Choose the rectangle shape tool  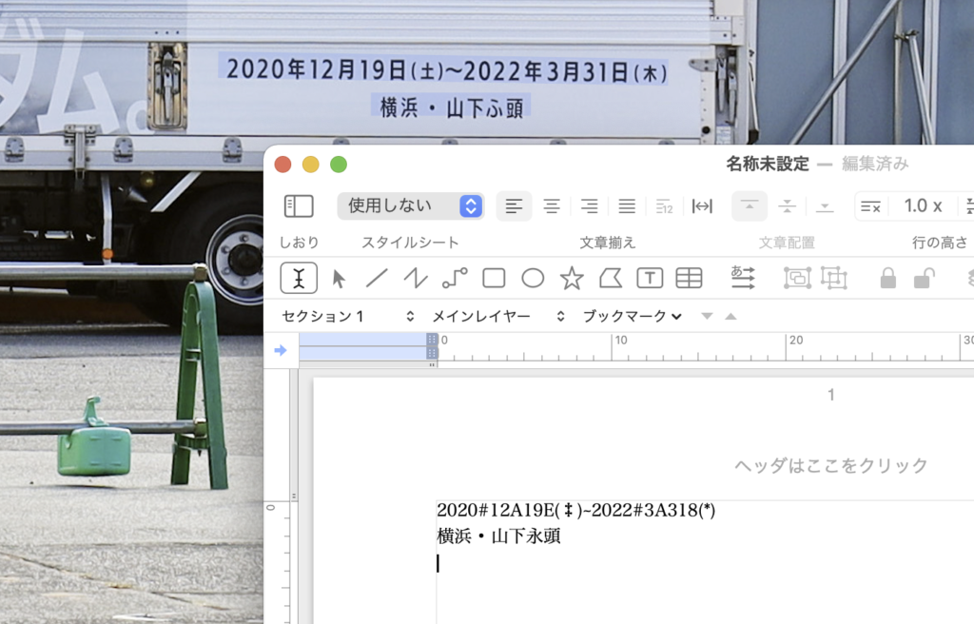494,278
